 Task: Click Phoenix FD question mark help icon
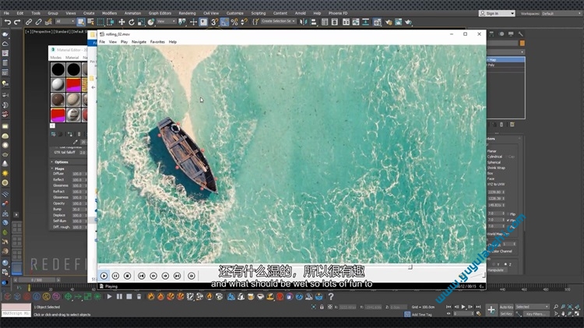tap(331, 297)
